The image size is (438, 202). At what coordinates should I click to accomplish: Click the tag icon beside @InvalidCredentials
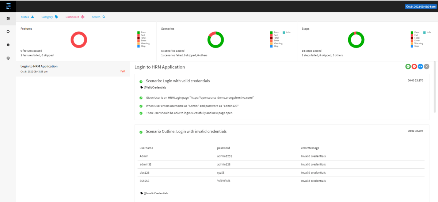click(x=141, y=193)
